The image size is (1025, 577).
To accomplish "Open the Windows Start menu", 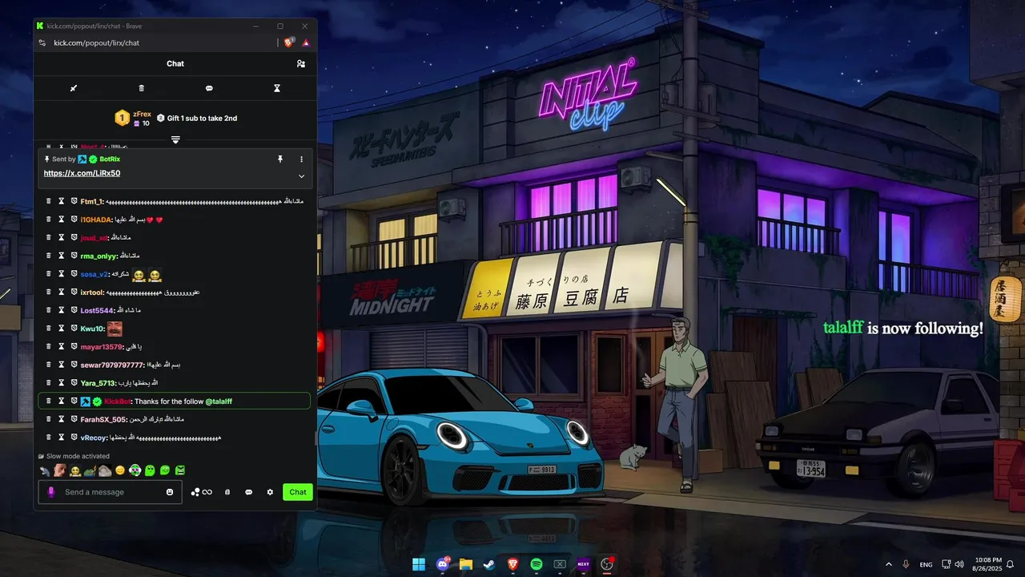I will [x=419, y=564].
